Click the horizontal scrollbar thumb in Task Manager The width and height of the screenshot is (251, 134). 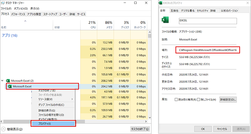point(44,121)
